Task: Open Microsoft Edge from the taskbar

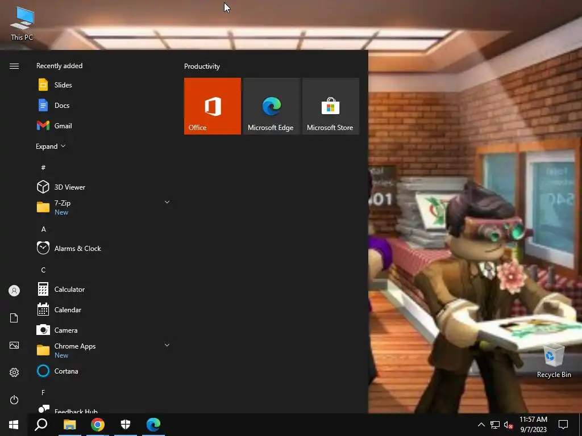Action: tap(153, 425)
